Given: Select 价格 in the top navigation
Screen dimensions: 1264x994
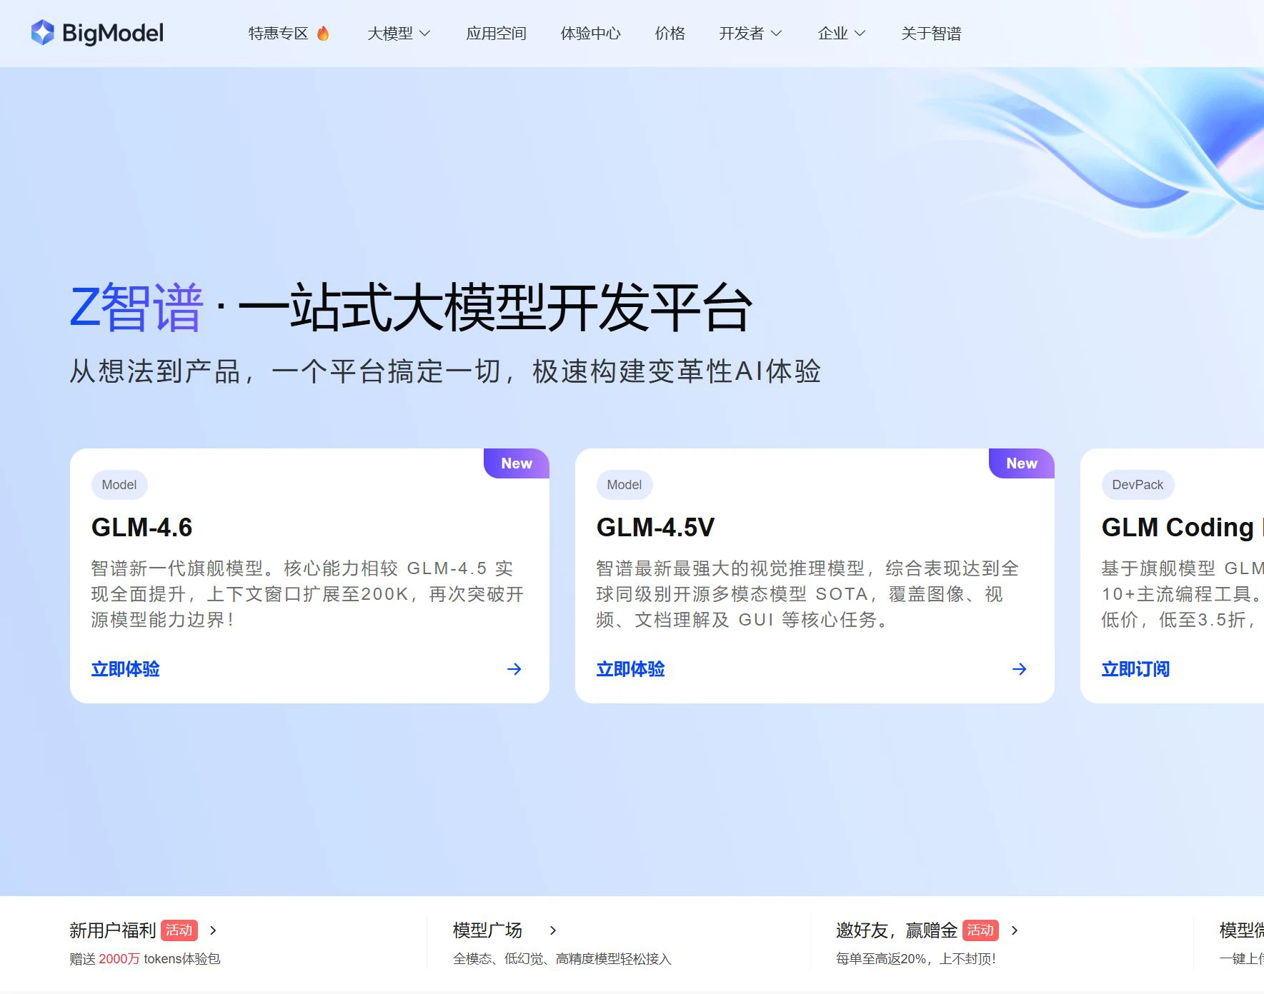Looking at the screenshot, I should (670, 34).
